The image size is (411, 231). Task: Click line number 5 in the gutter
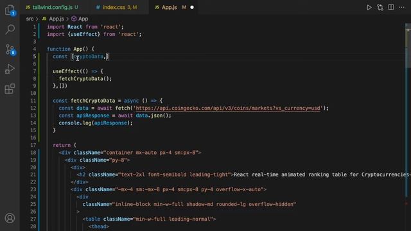click(x=34, y=56)
